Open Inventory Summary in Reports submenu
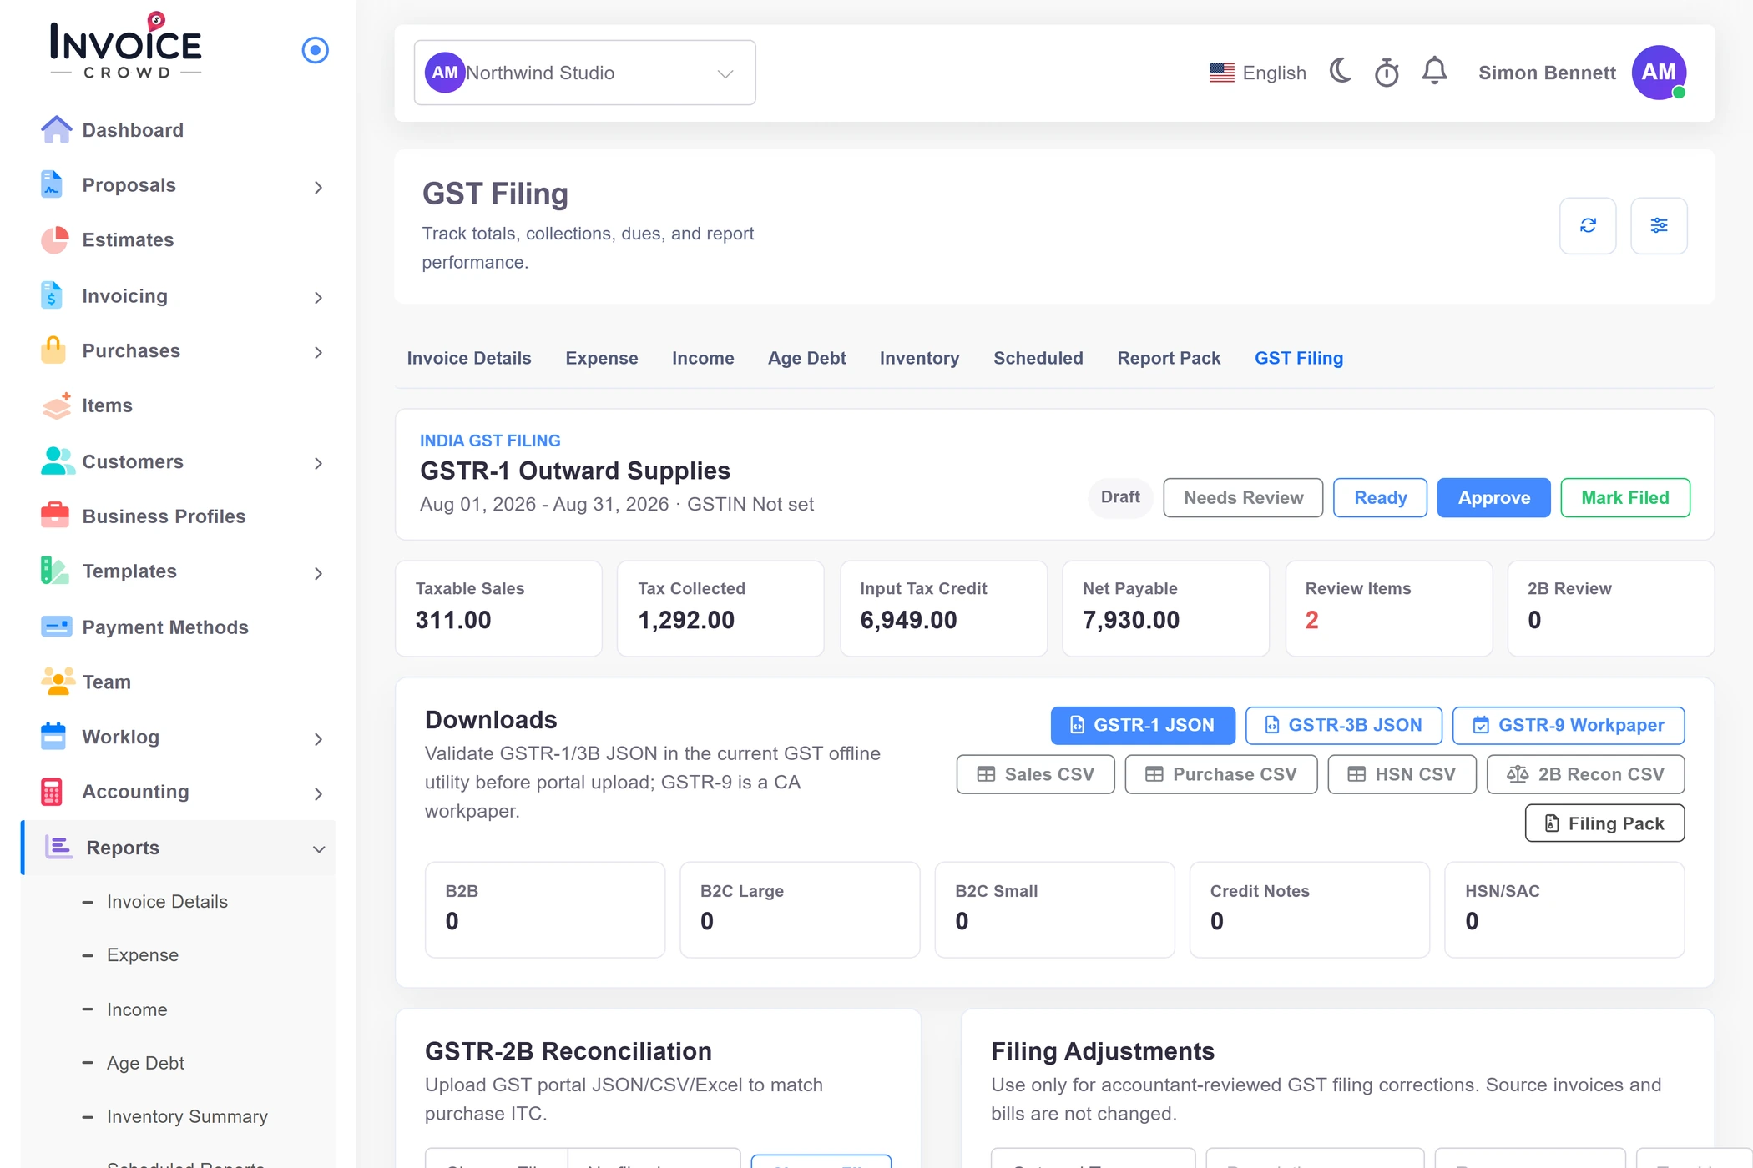 187,1116
